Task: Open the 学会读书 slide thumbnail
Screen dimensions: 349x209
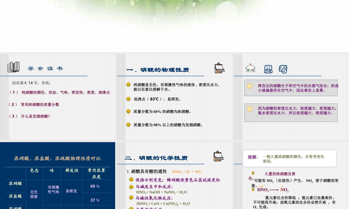Action: (x=58, y=97)
